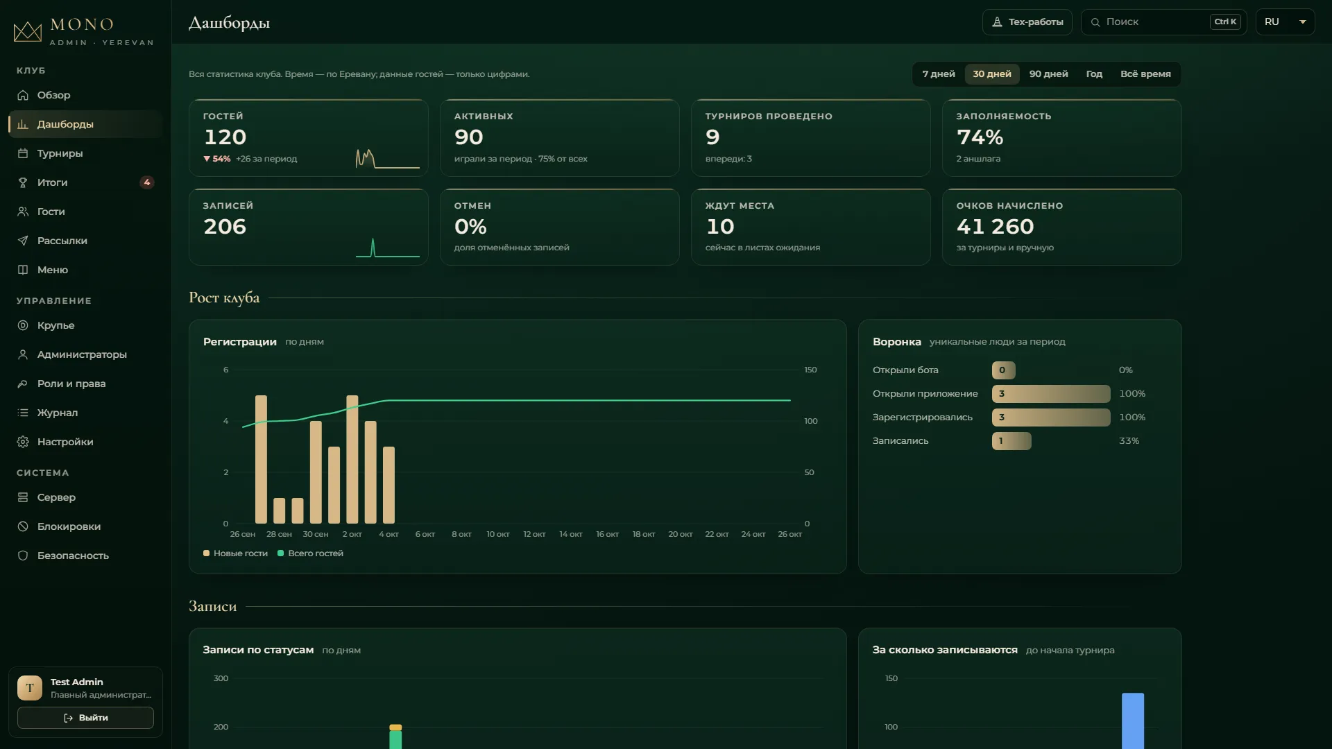The image size is (1332, 749).
Task: Select the 7 дней period
Action: 939,74
